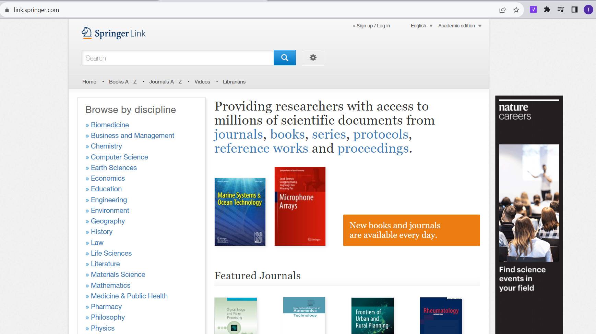Focus the Search text field
596x334 pixels.
coord(178,58)
